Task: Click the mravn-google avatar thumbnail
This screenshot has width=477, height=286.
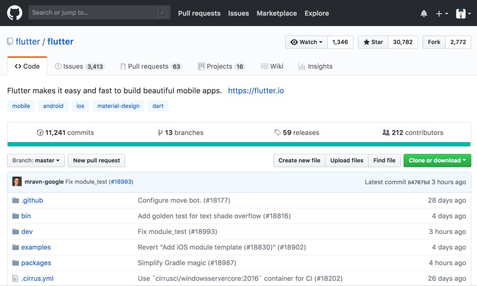Action: tap(17, 181)
